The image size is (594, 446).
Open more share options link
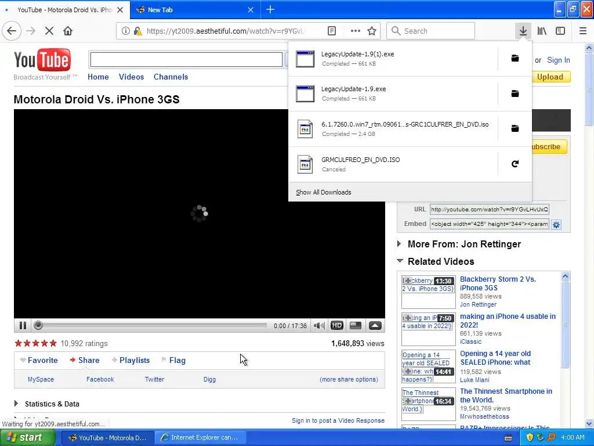349,379
